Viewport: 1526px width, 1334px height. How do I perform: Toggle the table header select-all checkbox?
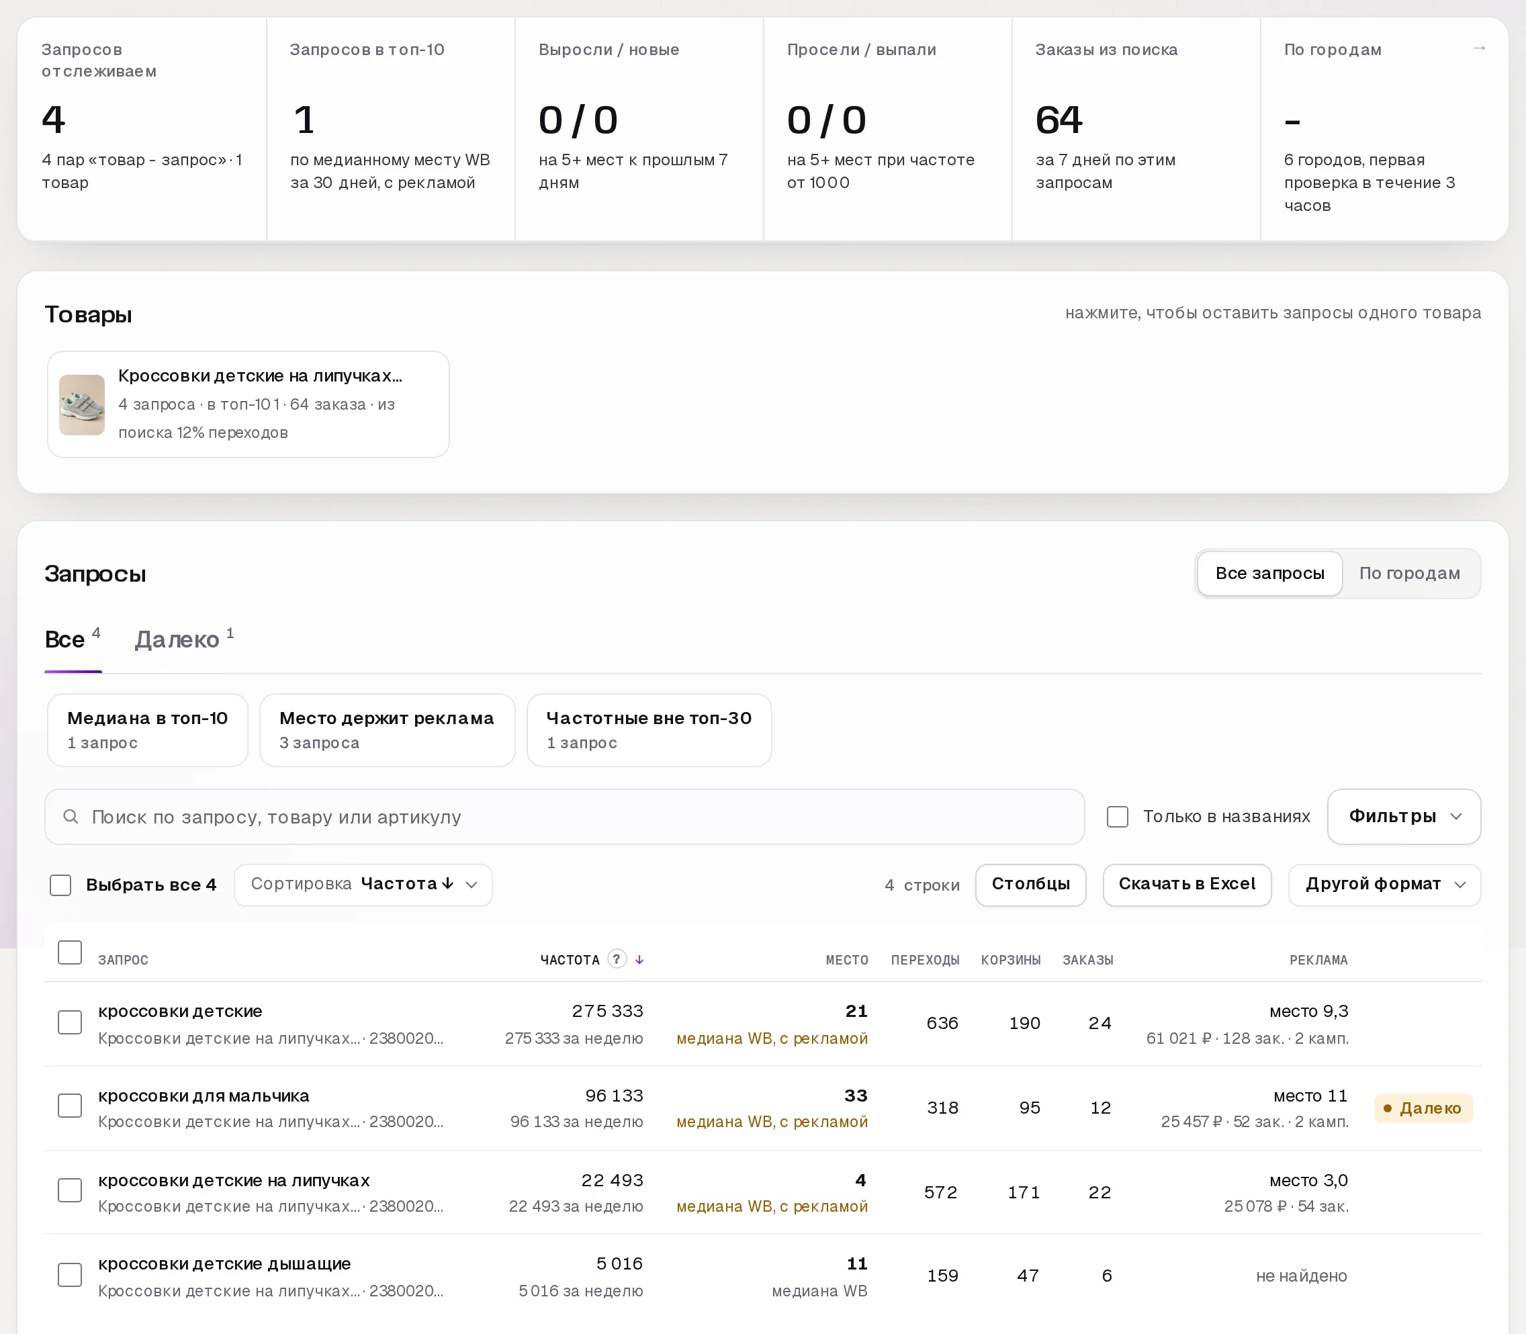point(70,952)
